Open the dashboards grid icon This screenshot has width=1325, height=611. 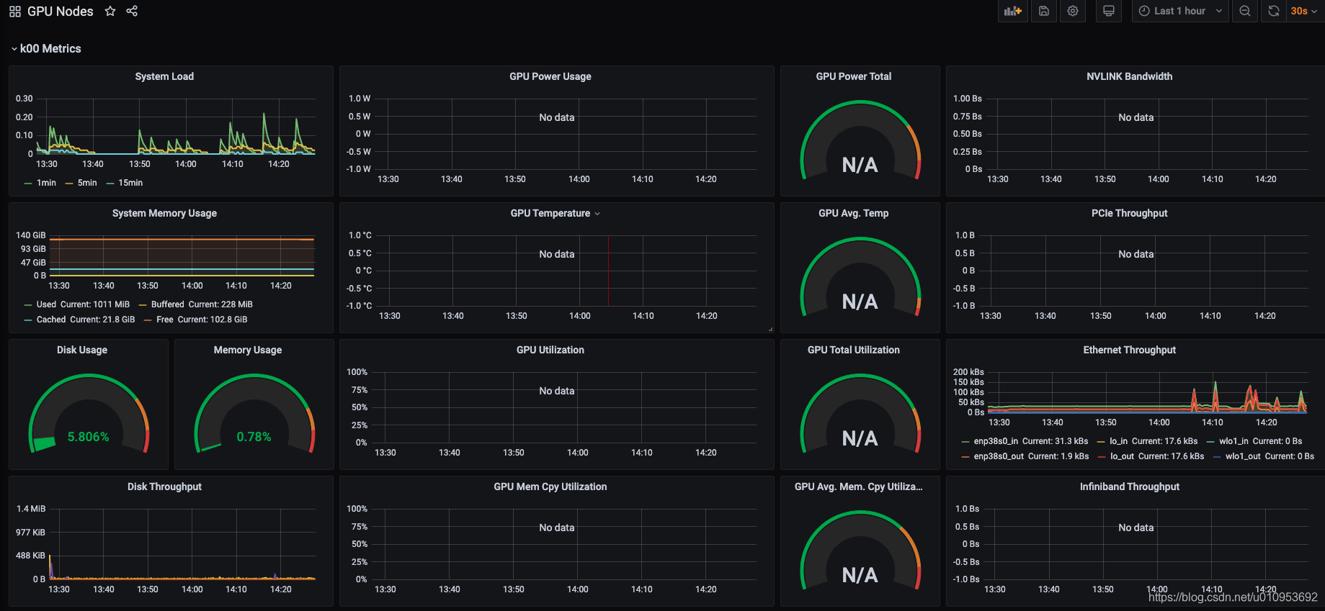click(15, 12)
